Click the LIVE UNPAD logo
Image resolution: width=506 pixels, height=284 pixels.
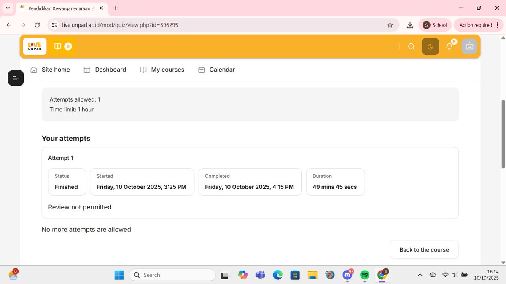pyautogui.click(x=34, y=46)
